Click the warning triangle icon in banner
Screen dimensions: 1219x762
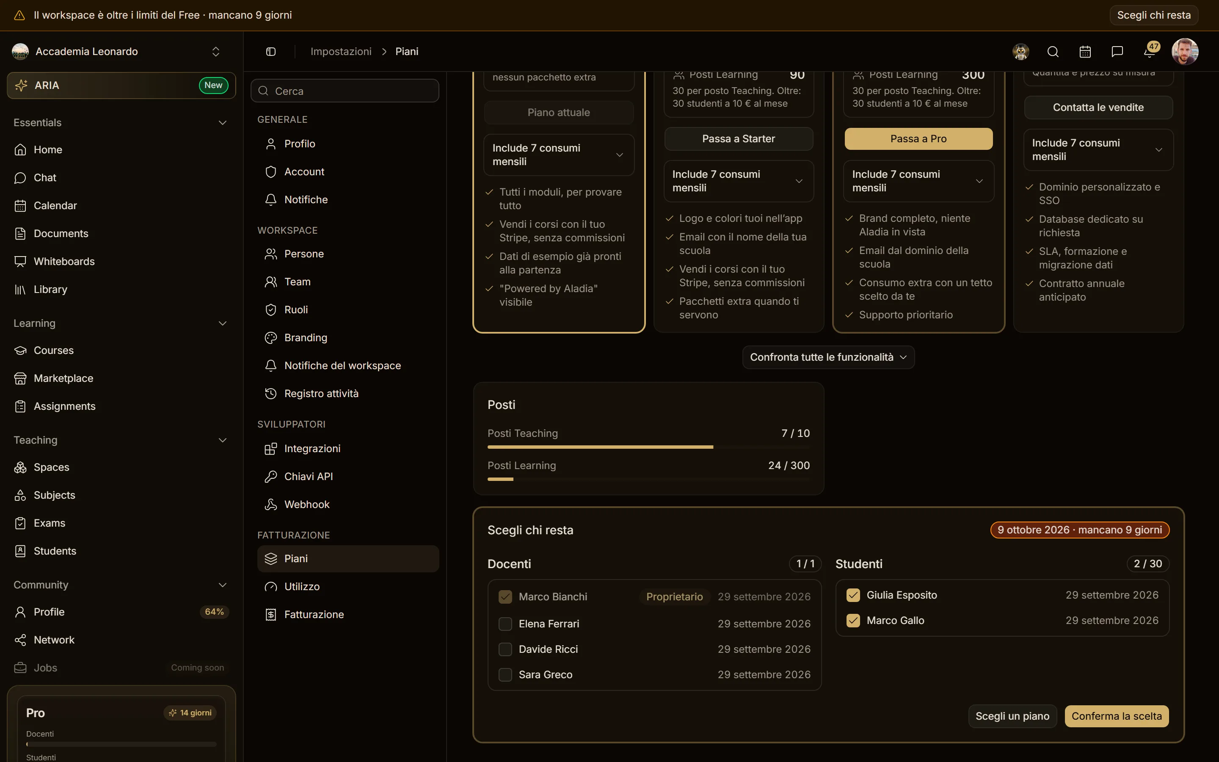[19, 15]
